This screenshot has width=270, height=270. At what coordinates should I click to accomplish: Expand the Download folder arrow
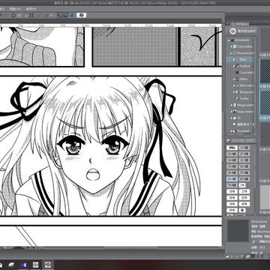(232, 130)
